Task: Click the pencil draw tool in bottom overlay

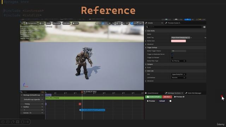Action: click(13, 122)
